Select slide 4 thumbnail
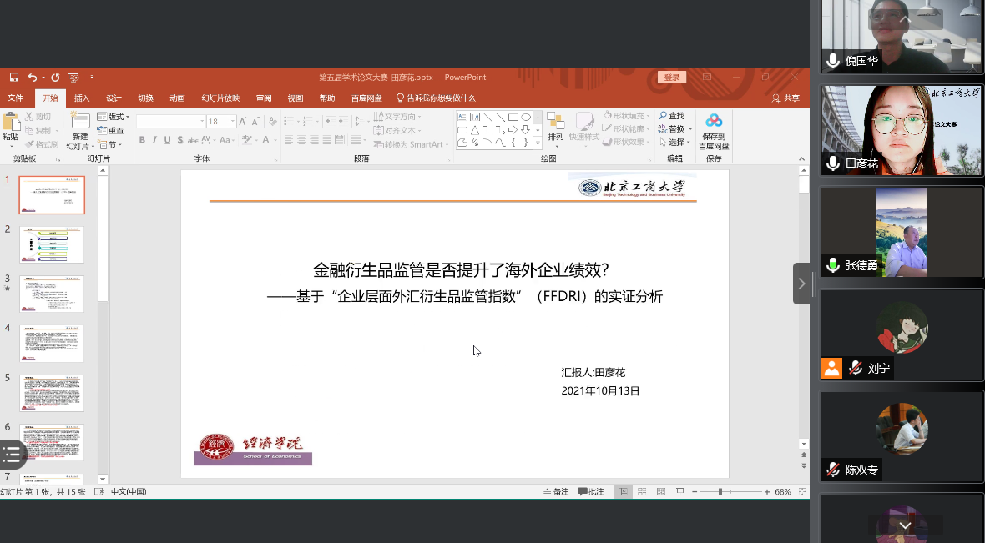The height and width of the screenshot is (543, 985). [52, 343]
